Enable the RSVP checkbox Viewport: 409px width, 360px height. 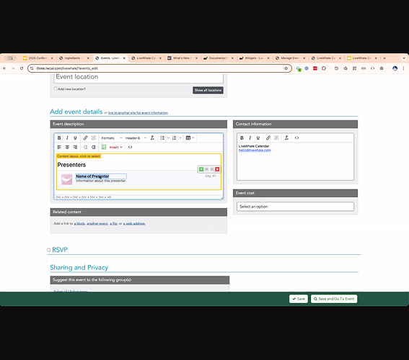(49, 250)
